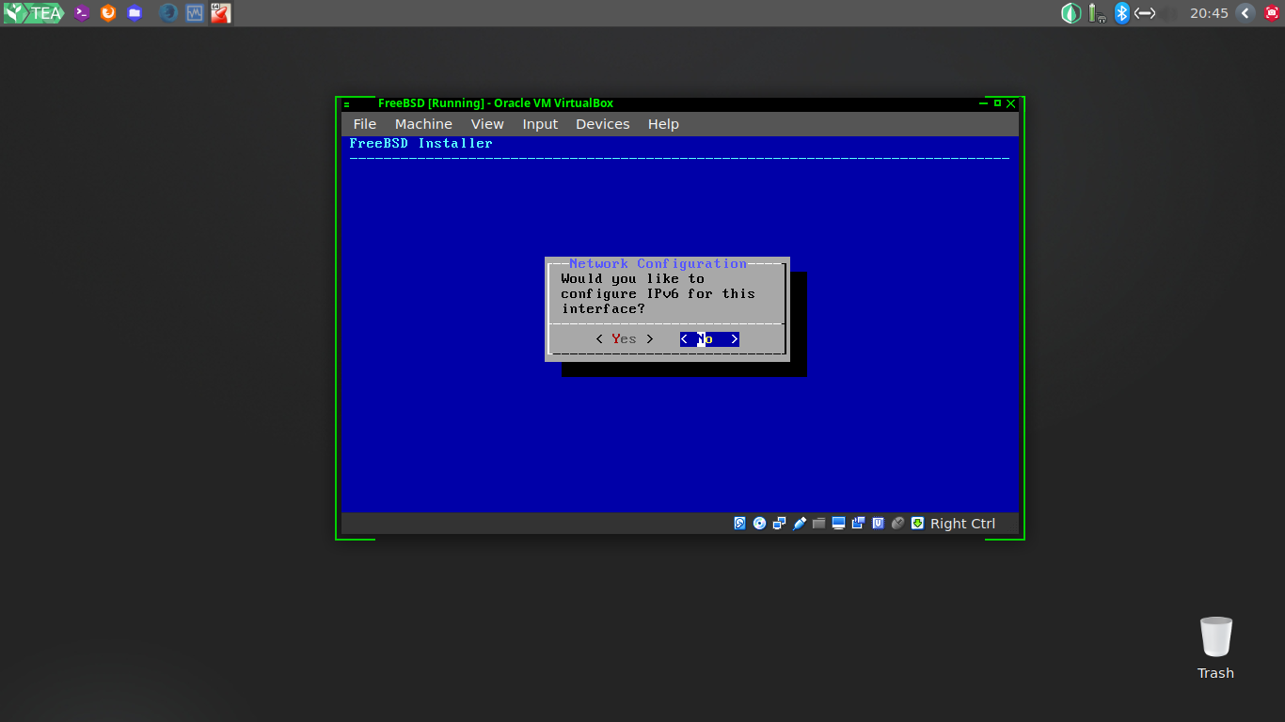Choose No for IPv6 configuration
This screenshot has height=722, width=1285.
point(709,339)
